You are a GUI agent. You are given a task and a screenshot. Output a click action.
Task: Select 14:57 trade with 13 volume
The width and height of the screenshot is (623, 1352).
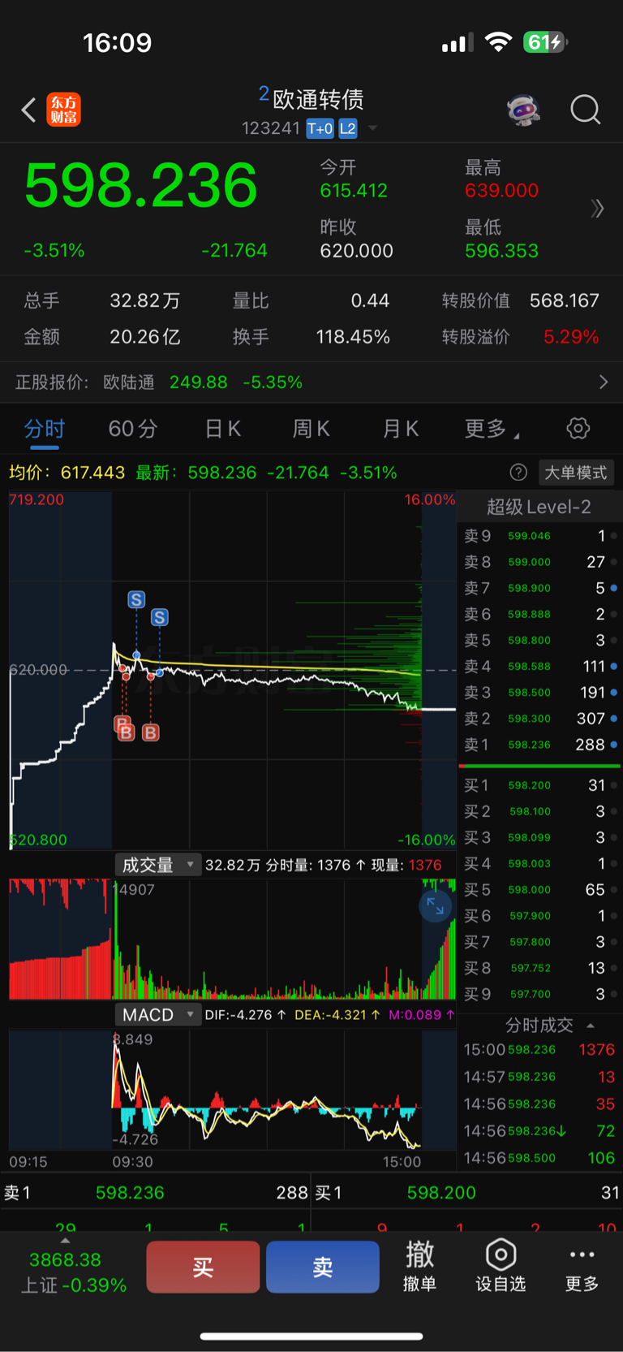(539, 1077)
